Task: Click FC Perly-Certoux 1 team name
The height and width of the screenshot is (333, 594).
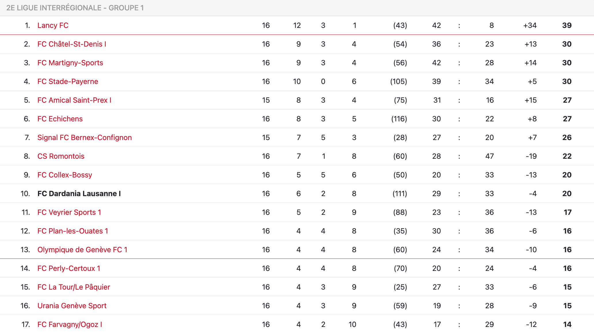Action: (x=69, y=268)
